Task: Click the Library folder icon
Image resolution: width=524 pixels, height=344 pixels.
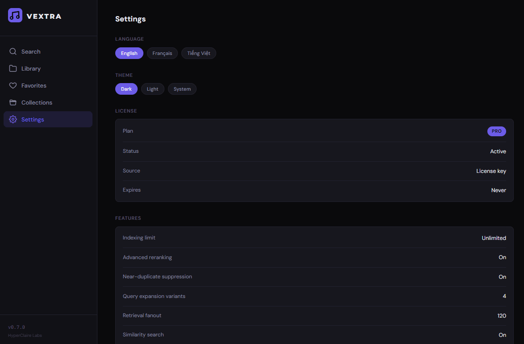Action: [x=13, y=68]
